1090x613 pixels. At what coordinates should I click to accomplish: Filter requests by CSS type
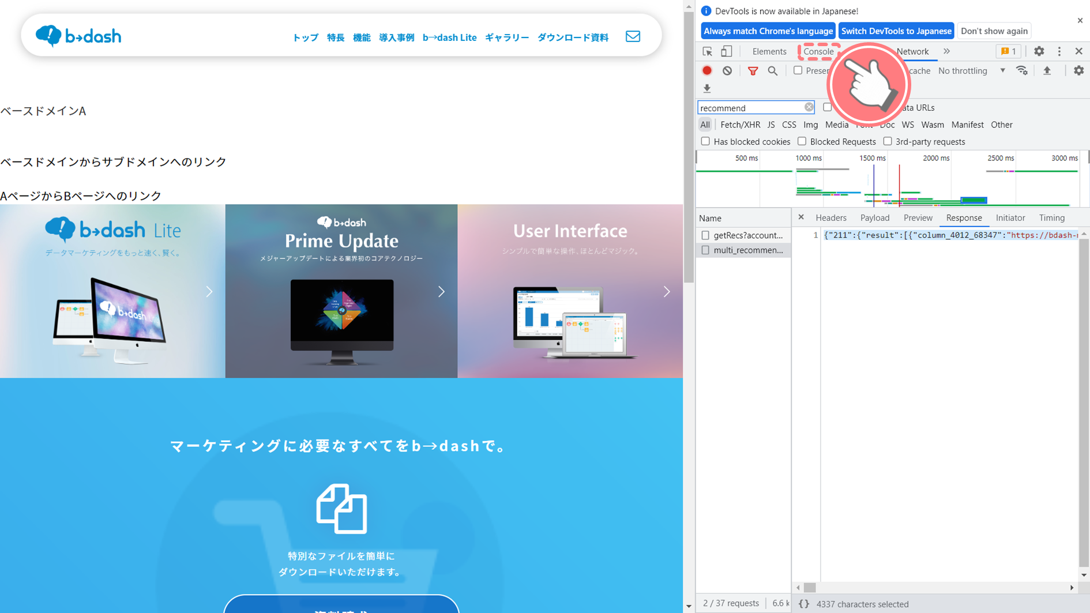point(789,125)
